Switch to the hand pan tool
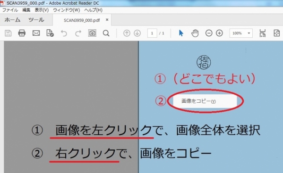 point(195,33)
